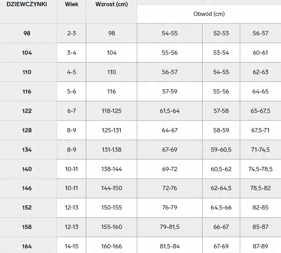Click circumference cell 61,5-64
Screen dimensions: 281x253
pyautogui.click(x=170, y=111)
